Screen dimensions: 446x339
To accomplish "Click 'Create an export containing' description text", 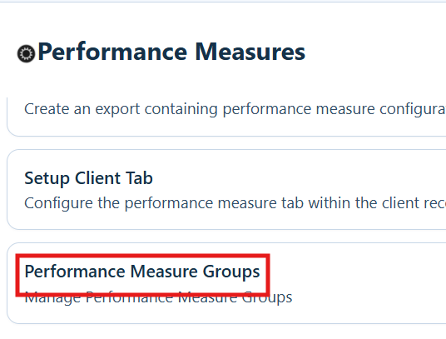I will tap(235, 109).
